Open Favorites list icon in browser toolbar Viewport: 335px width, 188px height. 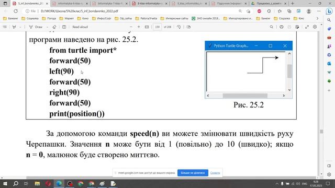[280, 11]
